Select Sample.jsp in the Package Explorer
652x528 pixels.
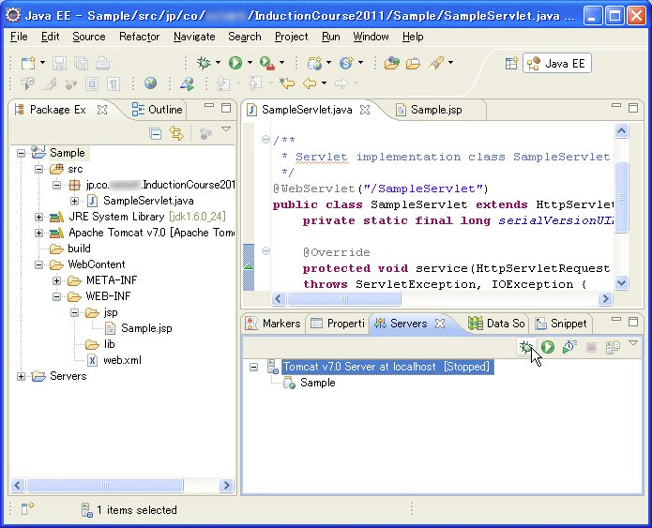pos(146,328)
